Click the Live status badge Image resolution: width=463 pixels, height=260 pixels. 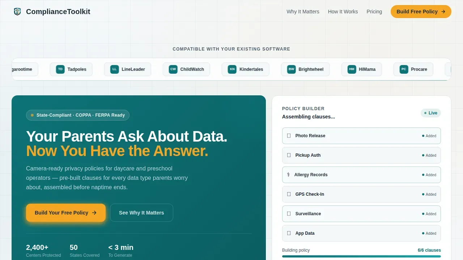431,113
